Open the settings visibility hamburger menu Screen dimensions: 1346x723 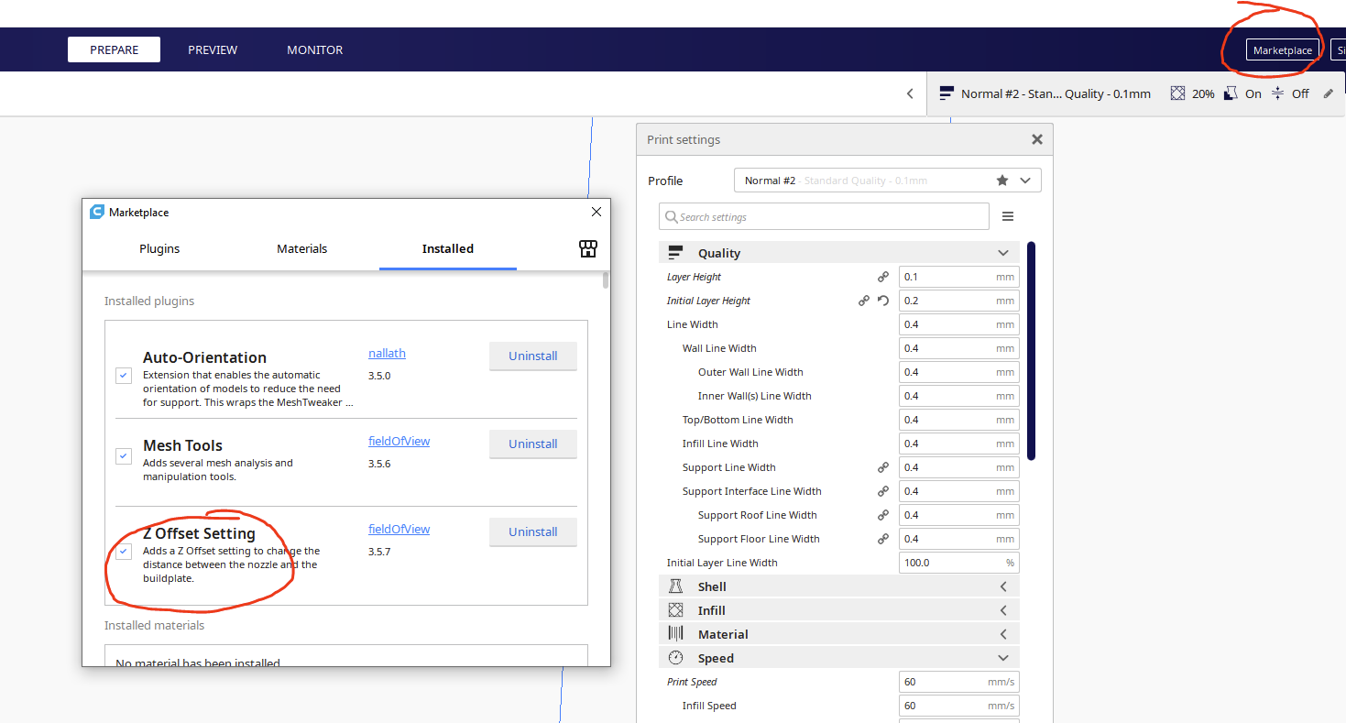pyautogui.click(x=1008, y=217)
